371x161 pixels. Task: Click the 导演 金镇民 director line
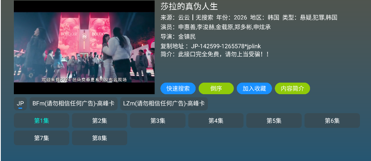tap(178, 37)
